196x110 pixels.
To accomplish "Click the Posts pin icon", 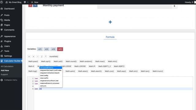I will [2, 15].
